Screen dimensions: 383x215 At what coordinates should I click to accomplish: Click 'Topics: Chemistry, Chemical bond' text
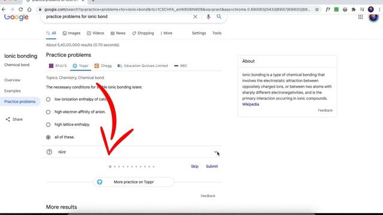[x=75, y=78]
